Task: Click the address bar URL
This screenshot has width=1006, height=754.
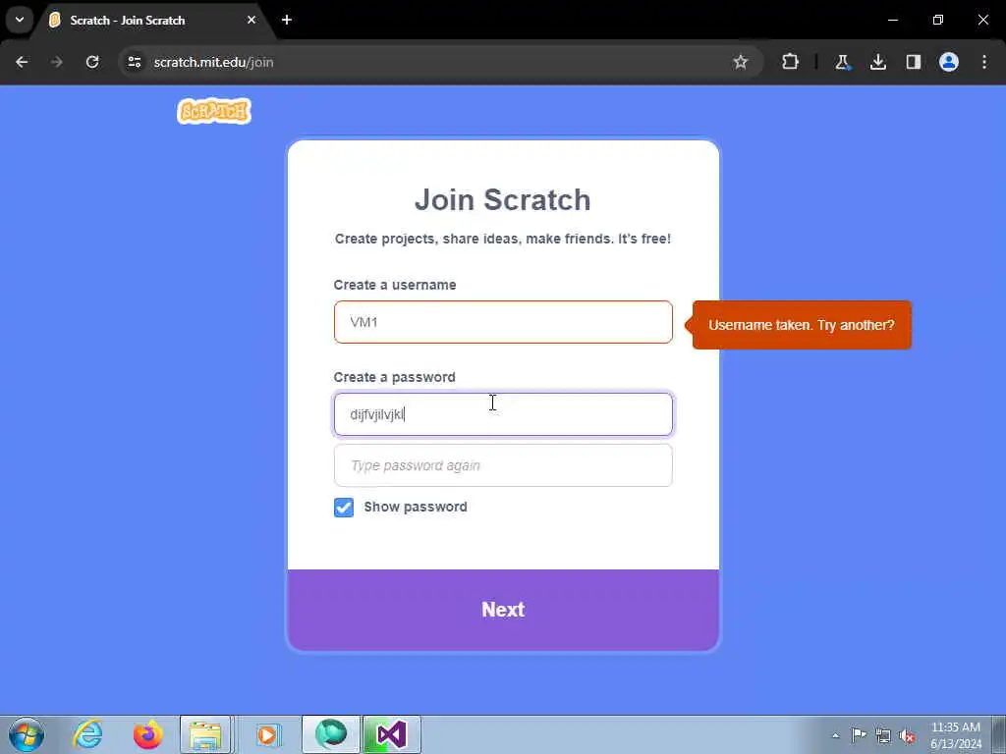Action: (213, 62)
